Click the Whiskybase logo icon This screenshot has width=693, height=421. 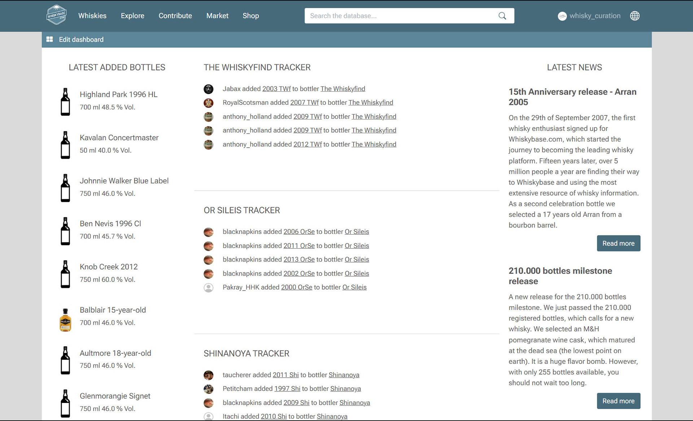pos(56,15)
